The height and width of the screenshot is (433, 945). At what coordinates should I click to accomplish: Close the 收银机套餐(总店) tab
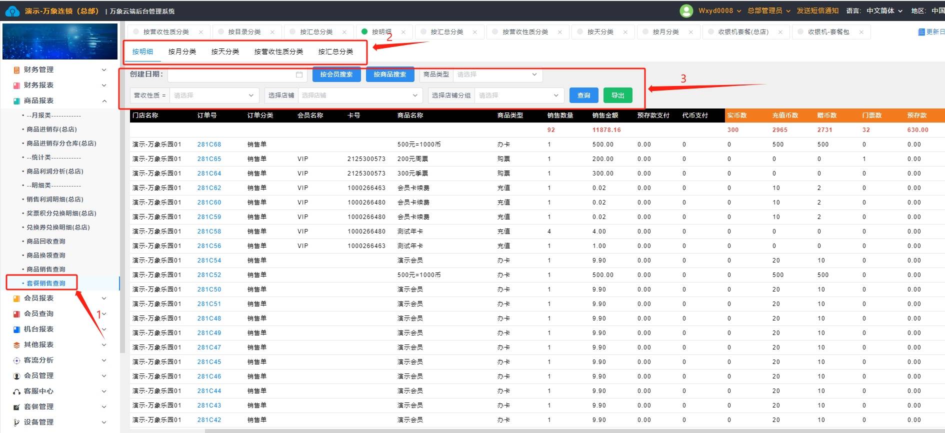click(x=780, y=32)
